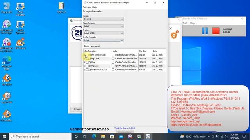Screen dimensions: 250x140
Task: Expand the Qi Pg CMYK tree row
Action: (x=84, y=59)
